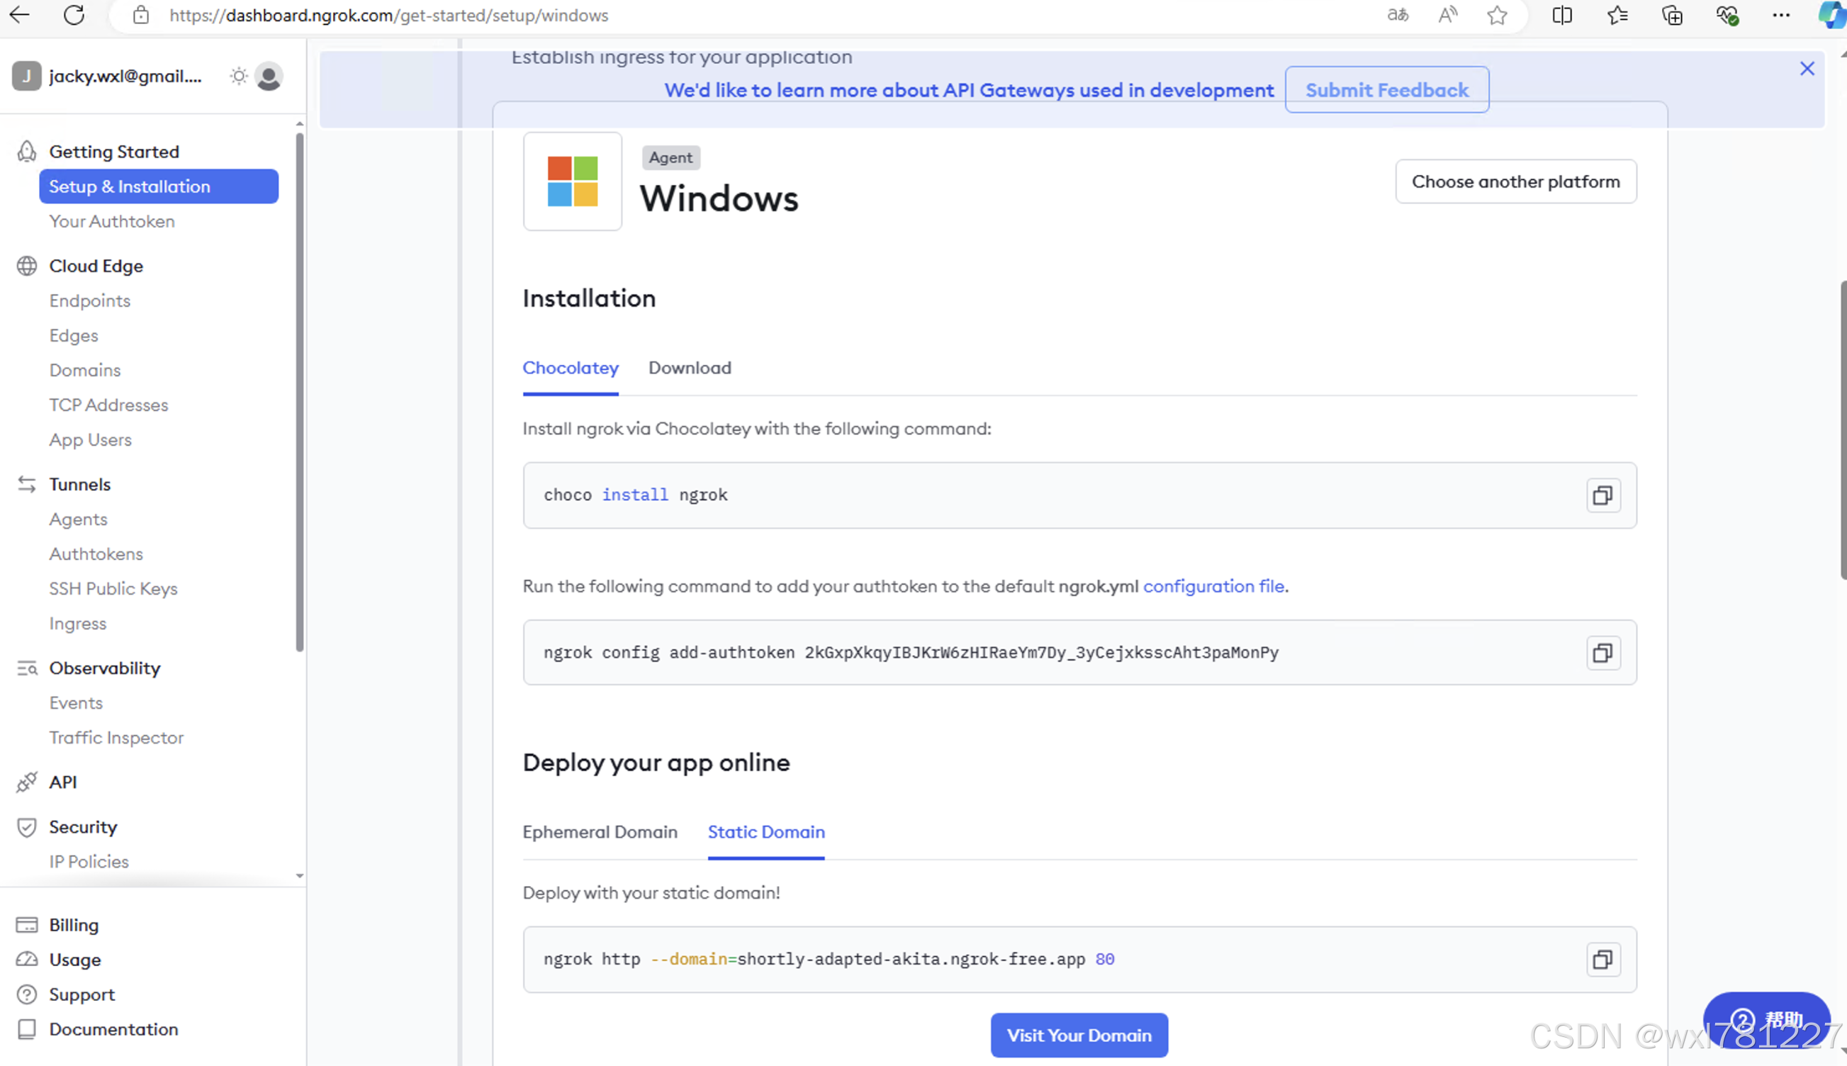1847x1066 pixels.
Task: Reload the page with the refresh icon
Action: point(74,15)
